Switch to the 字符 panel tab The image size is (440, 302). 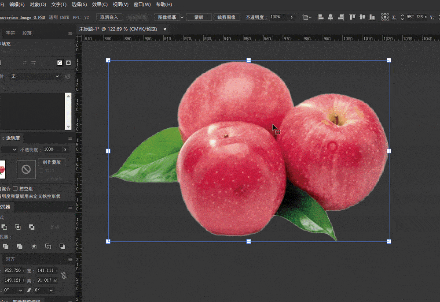[x=11, y=33]
